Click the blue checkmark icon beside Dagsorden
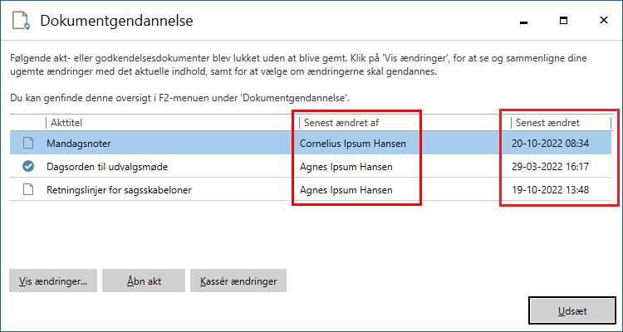Viewport: 623px width, 332px height. (x=28, y=167)
